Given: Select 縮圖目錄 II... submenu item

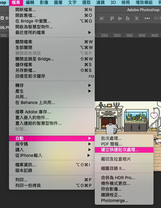Looking at the screenshot, I should 124,168.
